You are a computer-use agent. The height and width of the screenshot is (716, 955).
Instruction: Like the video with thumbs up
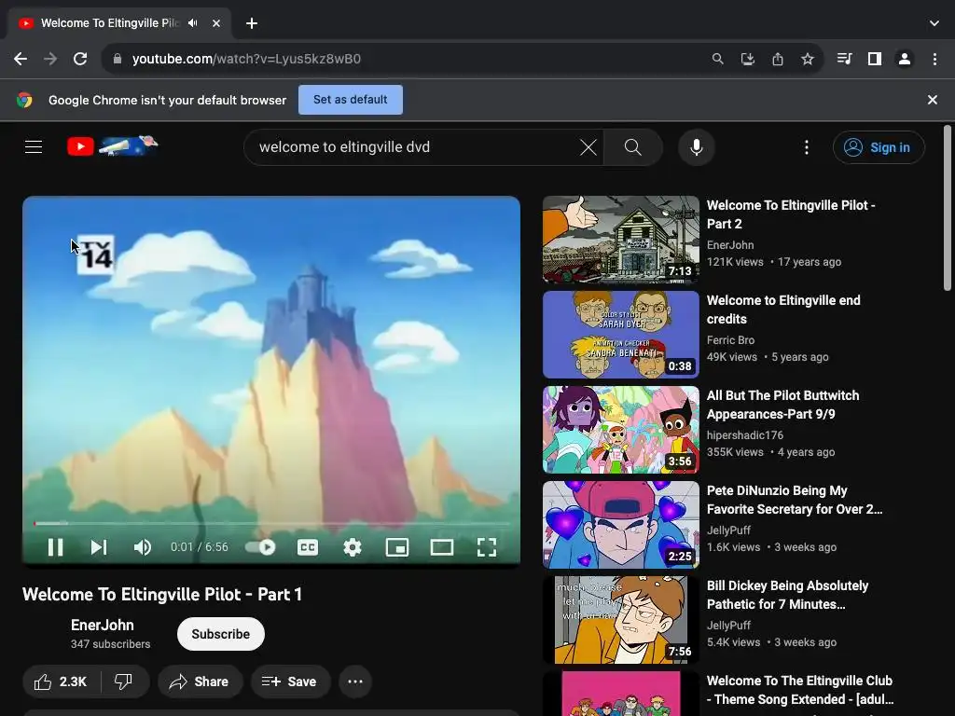pyautogui.click(x=61, y=682)
